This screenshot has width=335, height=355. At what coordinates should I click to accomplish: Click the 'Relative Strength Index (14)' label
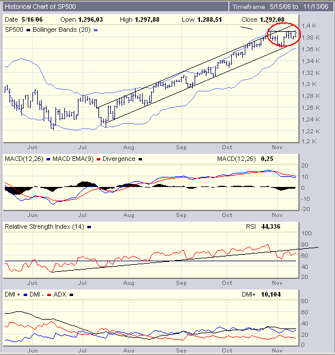[44, 226]
